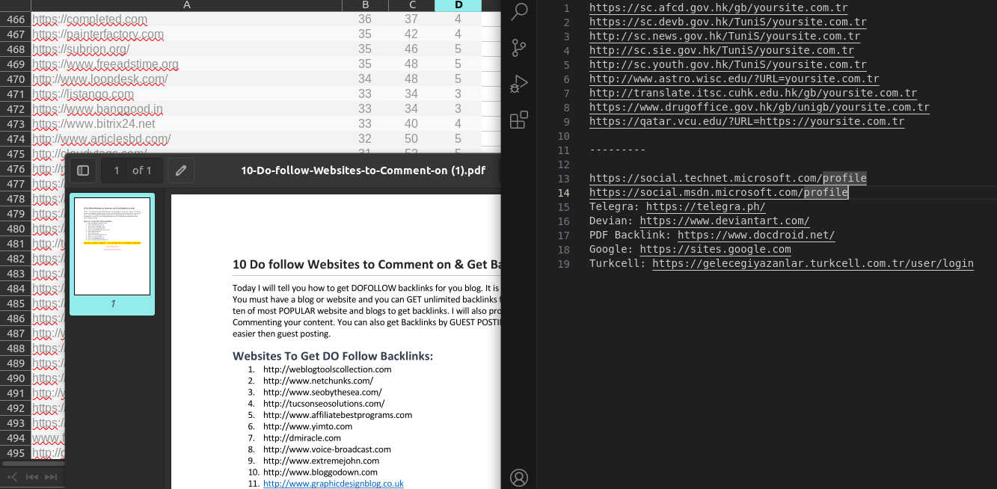Image resolution: width=997 pixels, height=489 pixels.
Task: Open the docdroid.net PDF Backlink link
Action: click(756, 236)
